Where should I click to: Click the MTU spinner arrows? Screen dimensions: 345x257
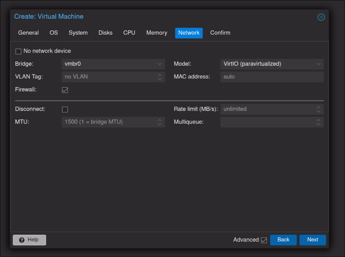(x=160, y=122)
